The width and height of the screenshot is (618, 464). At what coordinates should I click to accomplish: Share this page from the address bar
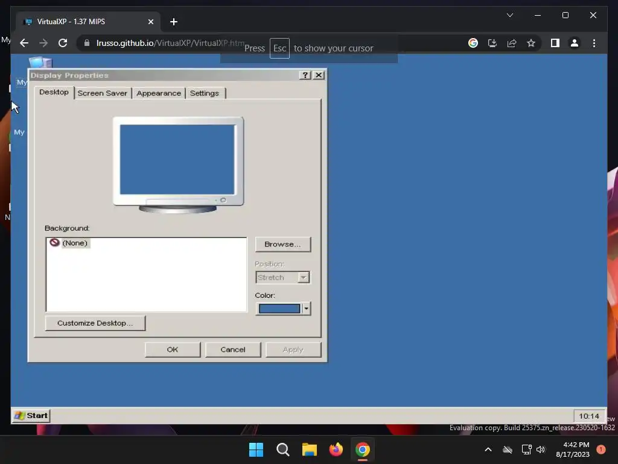click(x=512, y=43)
